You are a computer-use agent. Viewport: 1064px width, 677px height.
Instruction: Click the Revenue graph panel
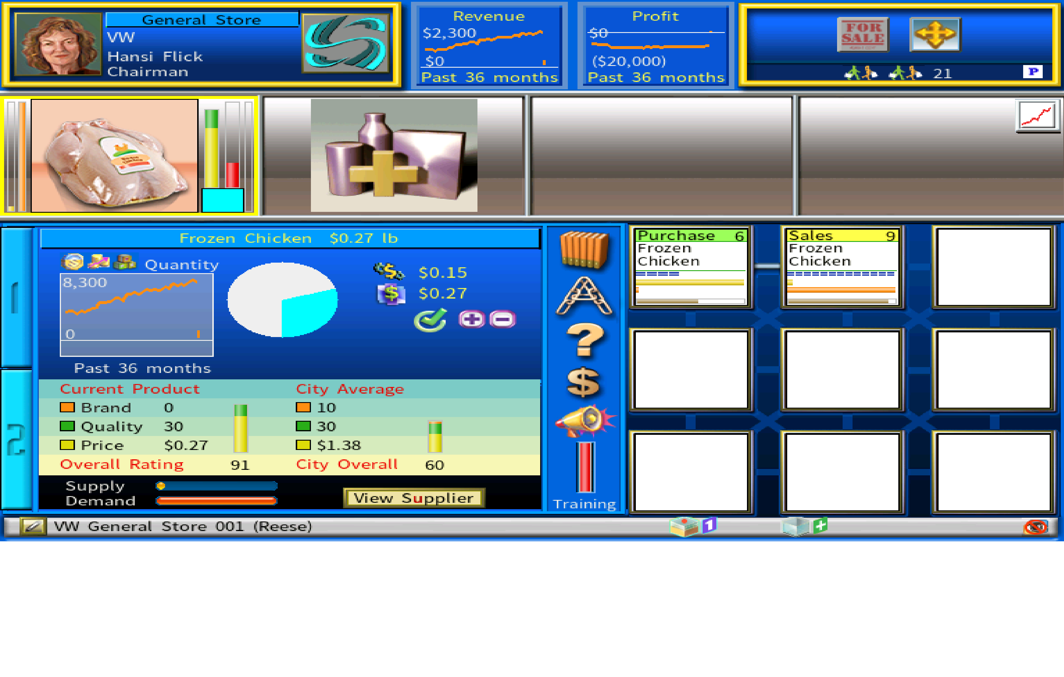(489, 46)
